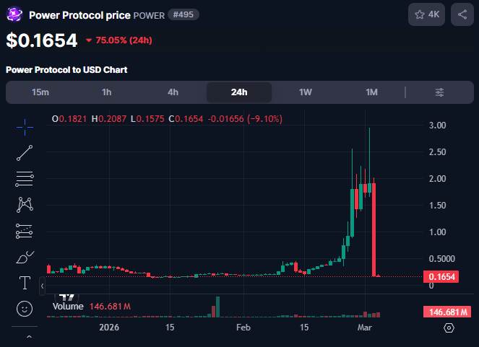Open the Fibonacci retracement tool

click(25, 179)
